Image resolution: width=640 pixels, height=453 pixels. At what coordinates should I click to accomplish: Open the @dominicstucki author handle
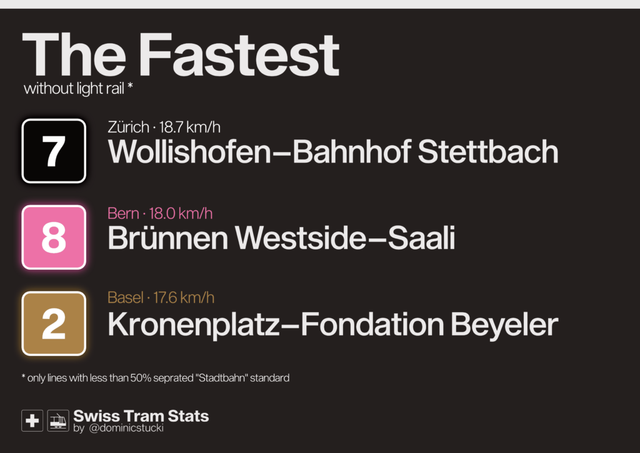126,429
